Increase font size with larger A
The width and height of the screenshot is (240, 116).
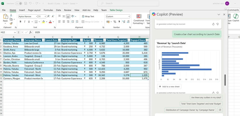click(49, 16)
